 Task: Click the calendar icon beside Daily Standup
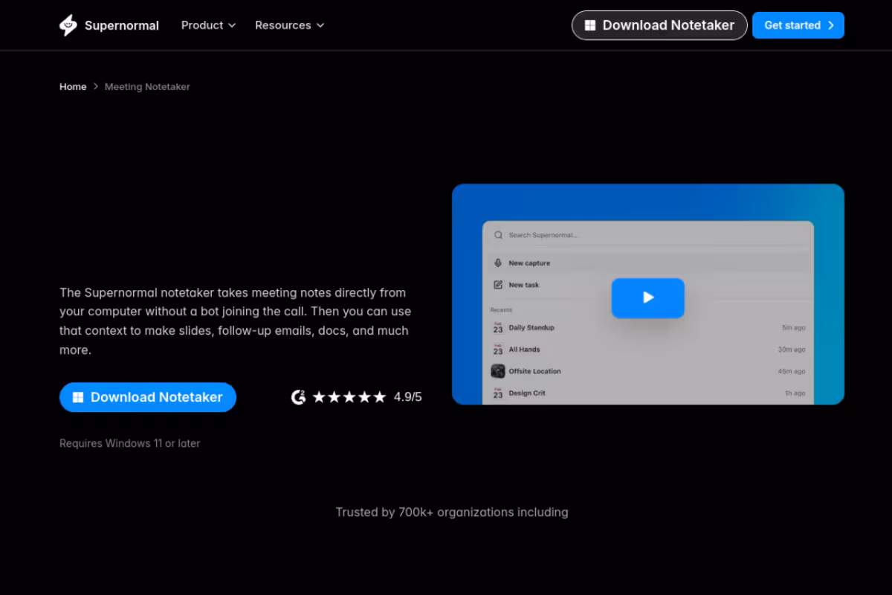click(x=498, y=328)
